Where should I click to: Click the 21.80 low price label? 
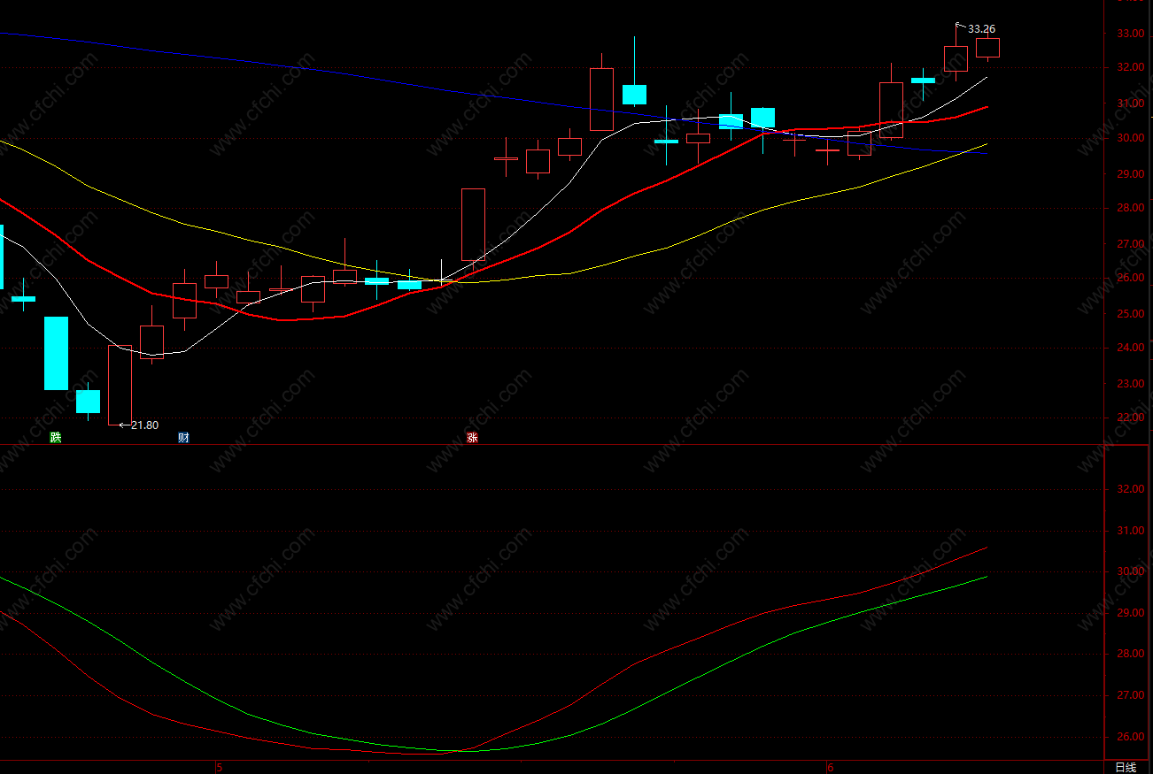click(144, 425)
